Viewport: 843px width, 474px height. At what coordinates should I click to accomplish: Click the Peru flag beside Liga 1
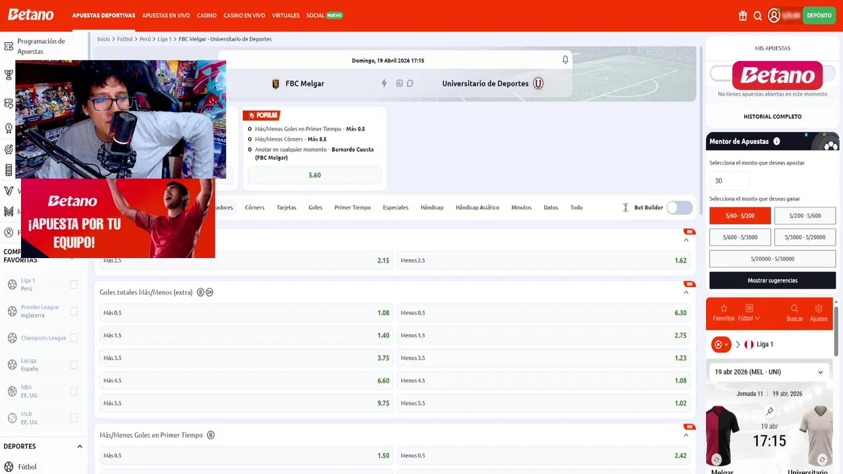point(749,344)
